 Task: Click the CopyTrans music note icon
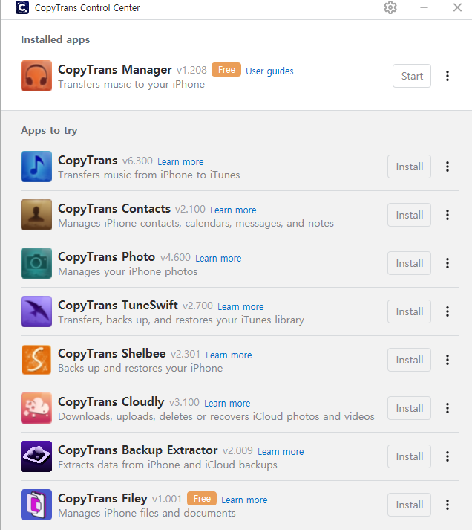[x=36, y=167]
